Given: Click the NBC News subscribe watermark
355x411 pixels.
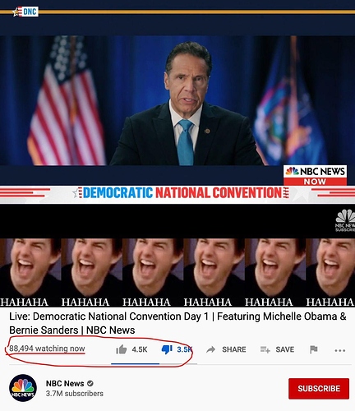Looking at the screenshot, I should click(345, 221).
